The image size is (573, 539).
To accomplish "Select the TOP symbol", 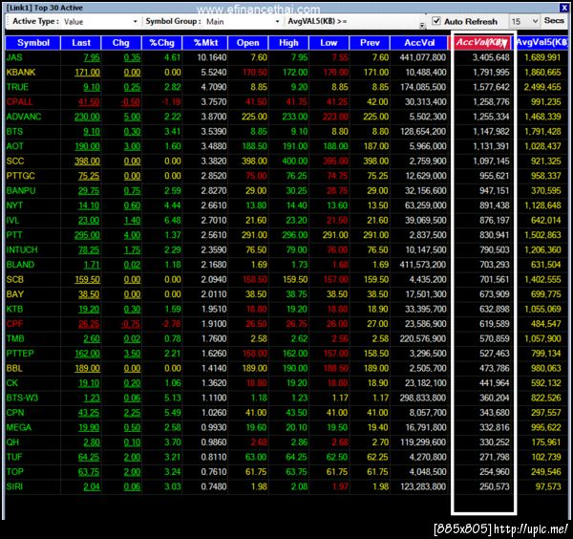I will (x=14, y=472).
